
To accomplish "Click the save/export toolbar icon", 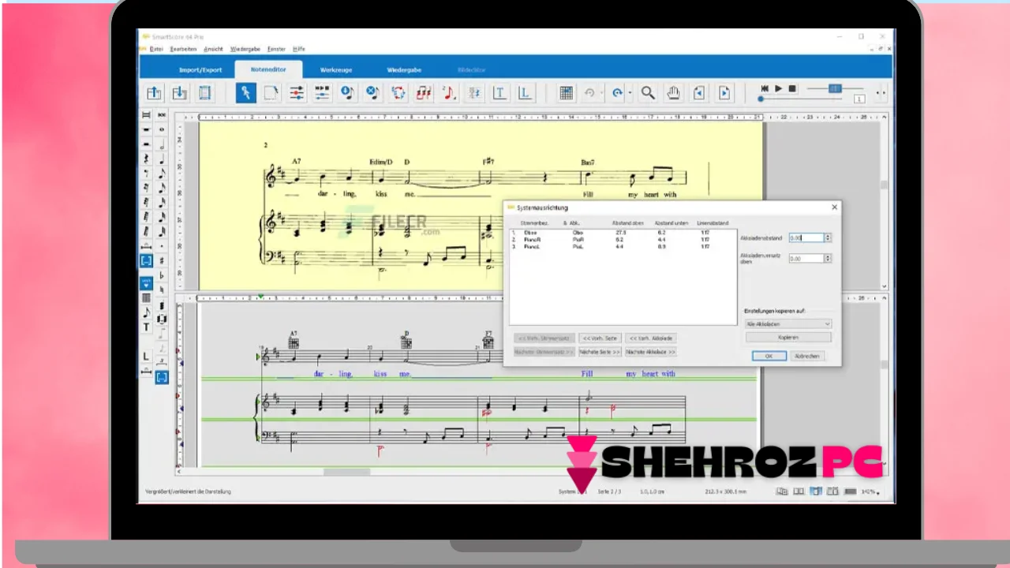I will pos(179,93).
